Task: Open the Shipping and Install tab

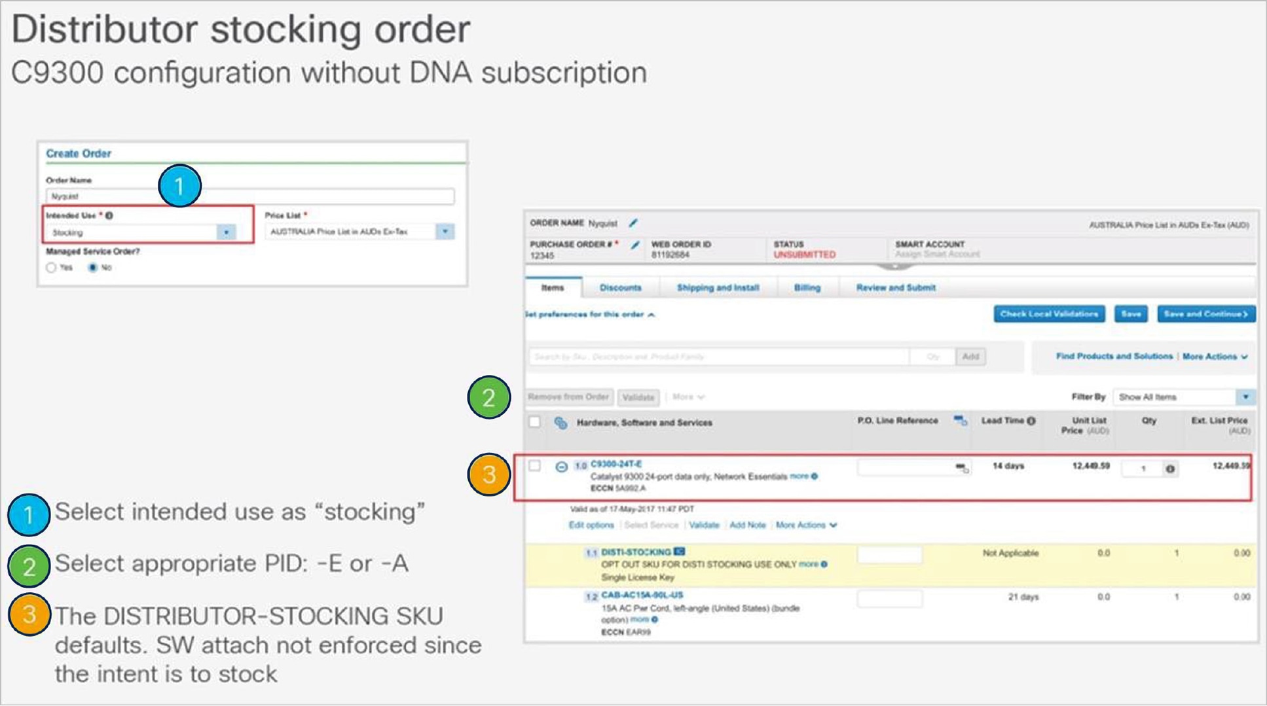Action: pyautogui.click(x=718, y=288)
